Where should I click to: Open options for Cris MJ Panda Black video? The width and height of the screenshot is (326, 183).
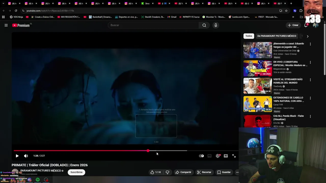click(310, 116)
